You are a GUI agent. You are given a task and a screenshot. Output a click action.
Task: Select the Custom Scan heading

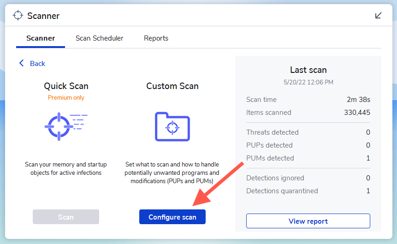coord(172,86)
